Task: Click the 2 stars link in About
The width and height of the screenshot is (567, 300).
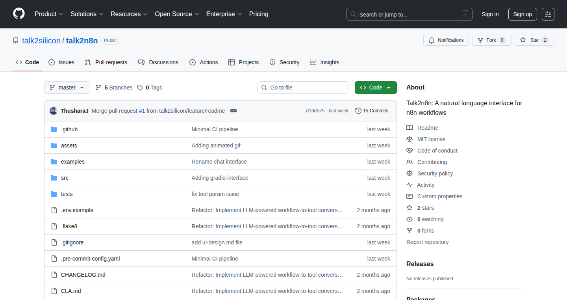Action: [426, 208]
